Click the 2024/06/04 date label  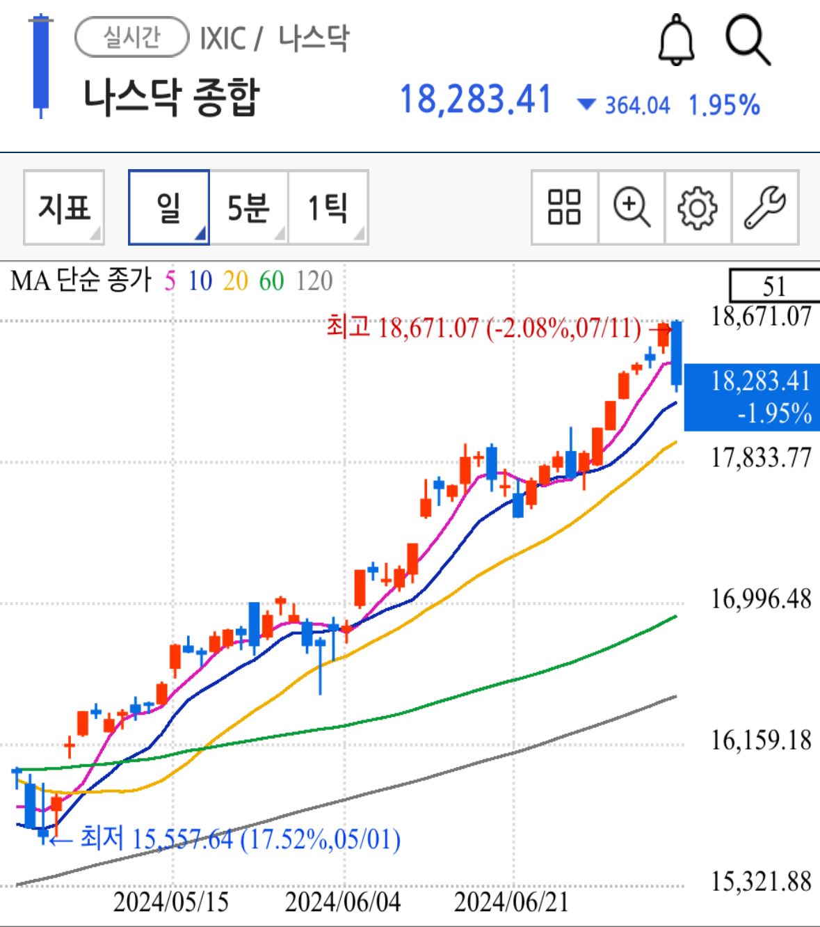coord(343,902)
